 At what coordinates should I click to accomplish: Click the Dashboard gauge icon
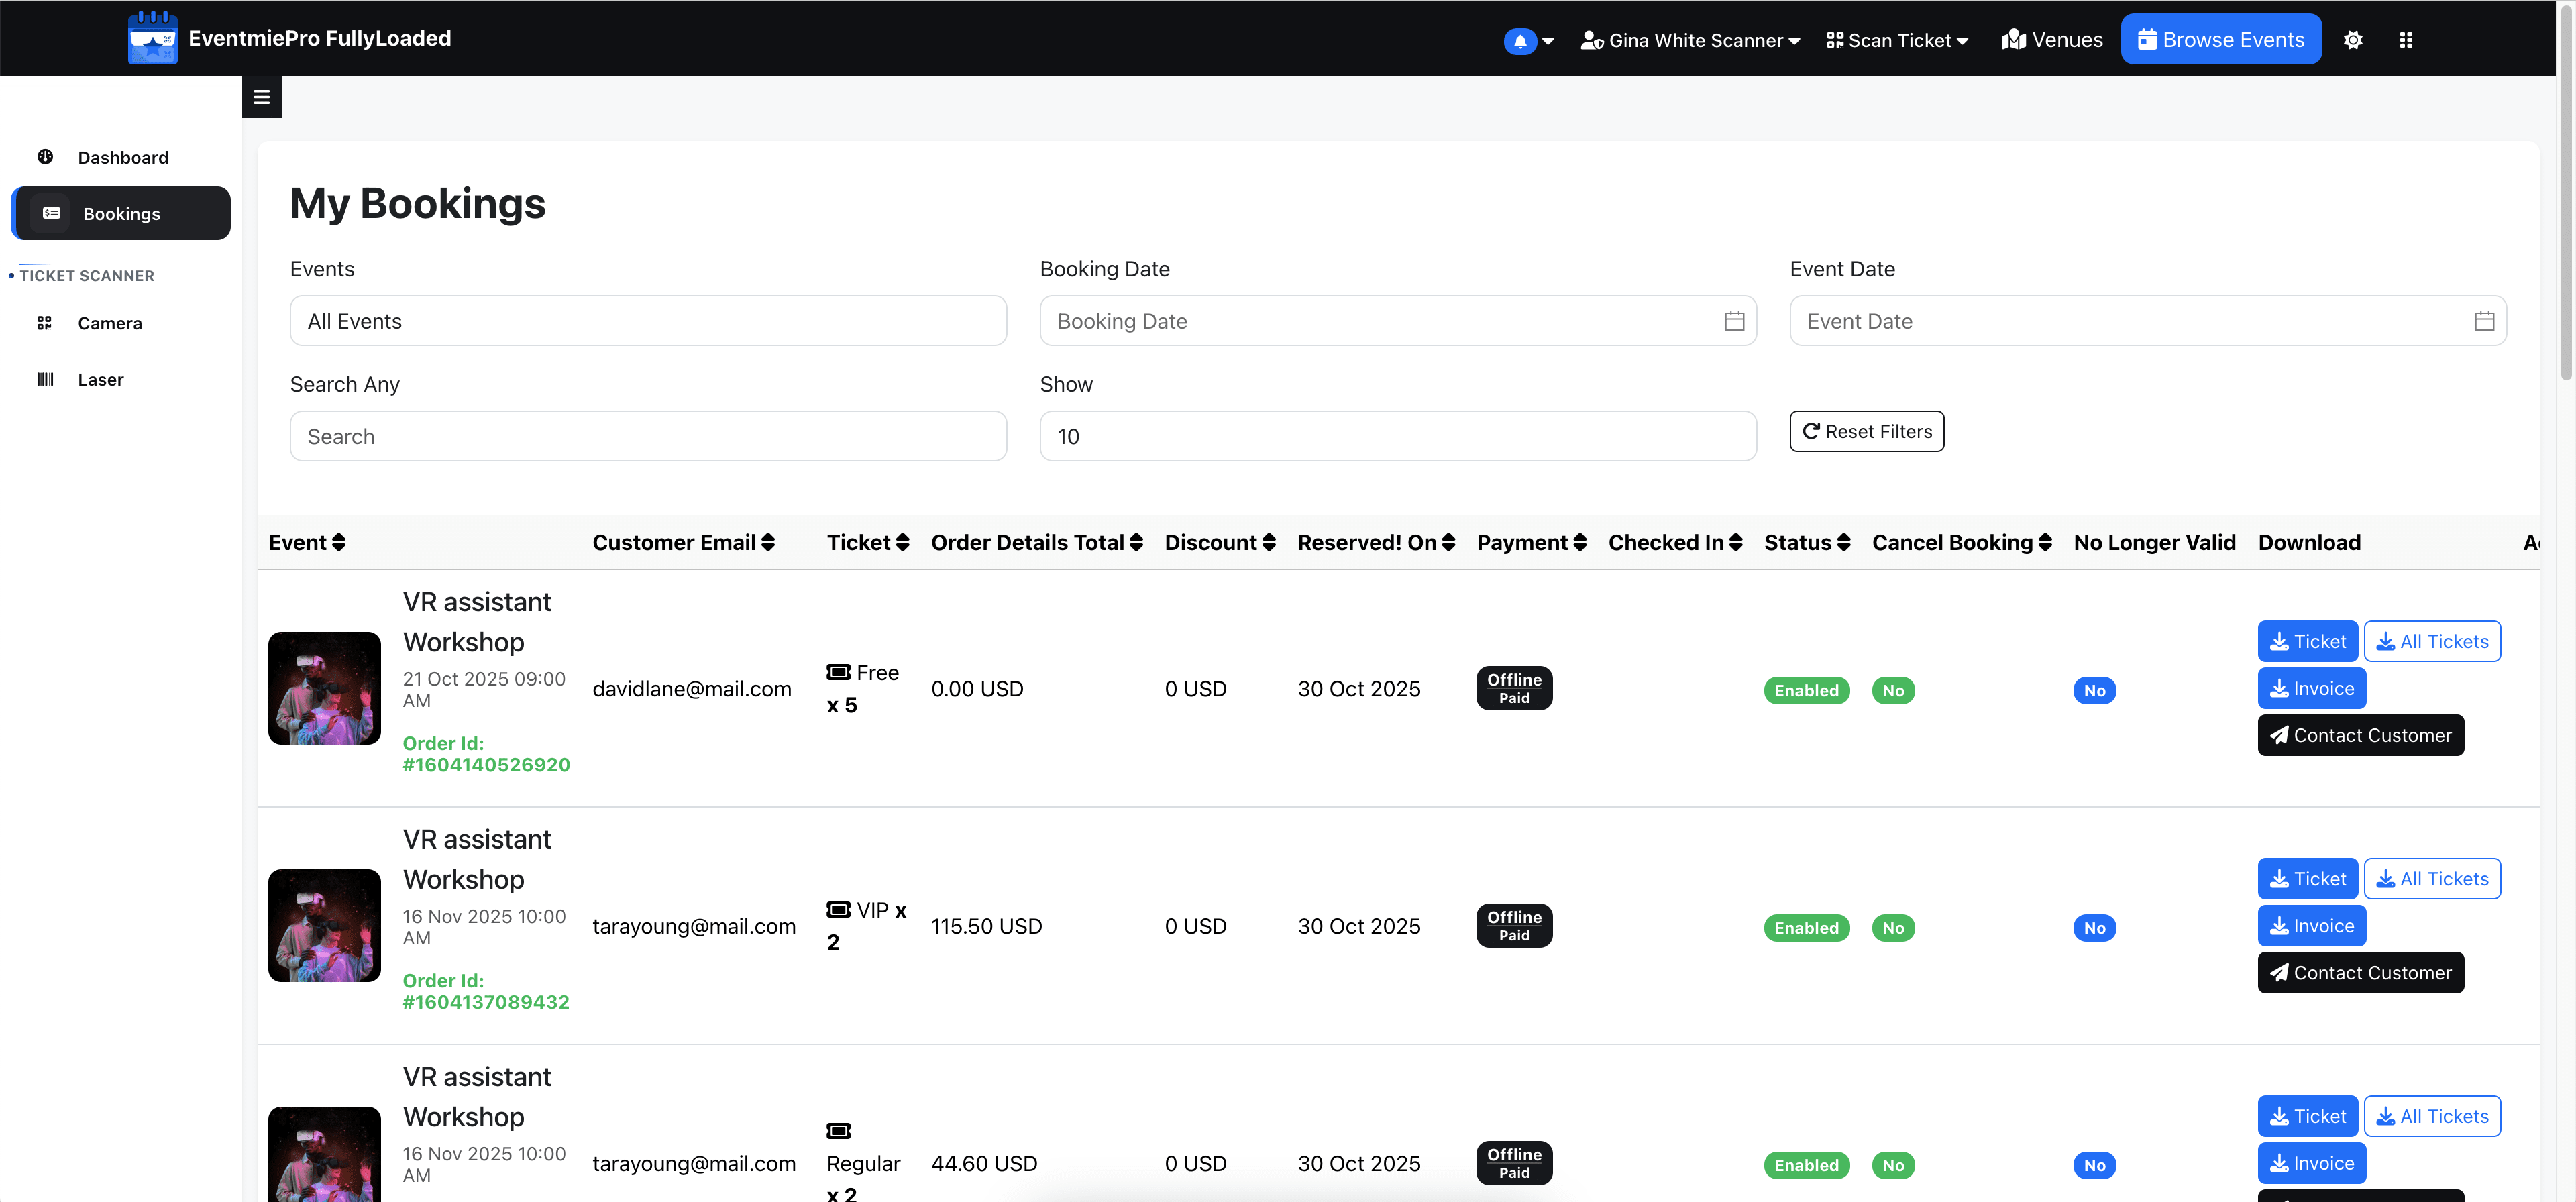point(45,157)
